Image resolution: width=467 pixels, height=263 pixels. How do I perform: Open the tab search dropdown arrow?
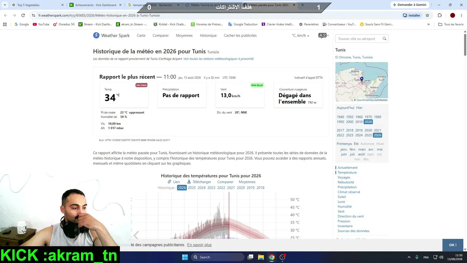coord(4,5)
